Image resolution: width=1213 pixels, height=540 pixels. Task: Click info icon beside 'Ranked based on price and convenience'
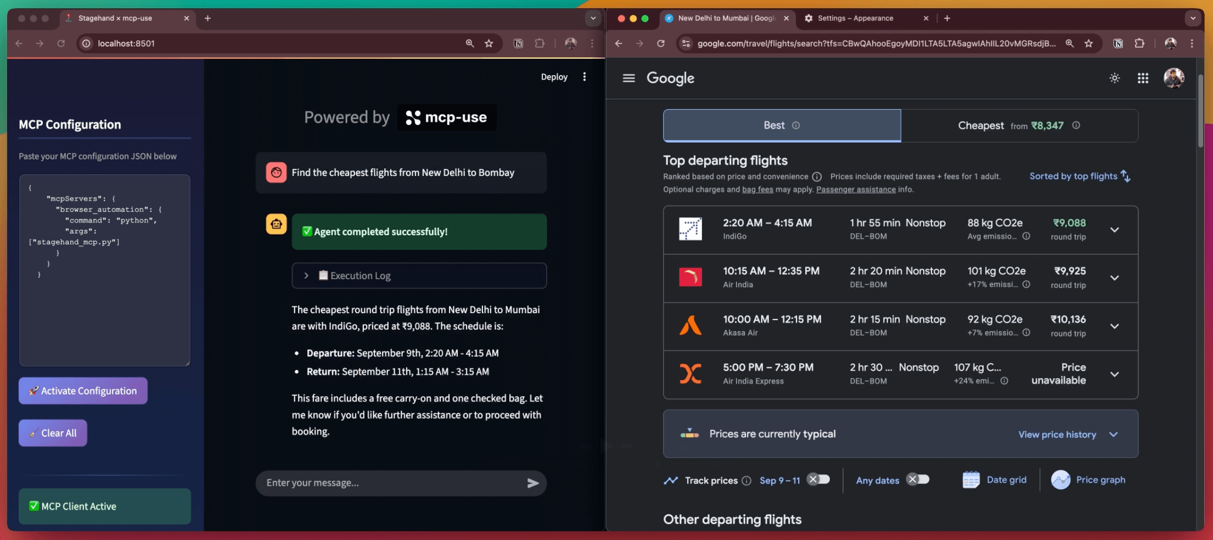(817, 177)
